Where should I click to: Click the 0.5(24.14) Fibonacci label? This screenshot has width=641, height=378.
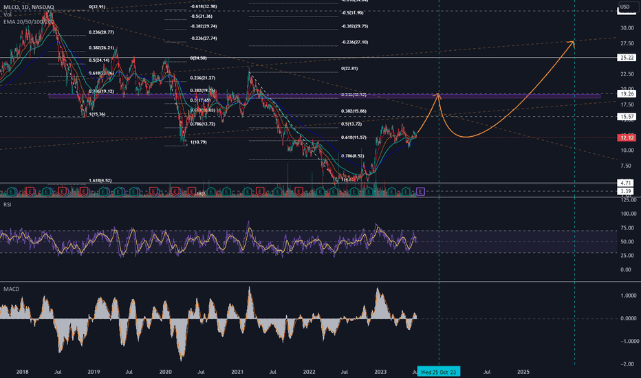pyautogui.click(x=99, y=60)
